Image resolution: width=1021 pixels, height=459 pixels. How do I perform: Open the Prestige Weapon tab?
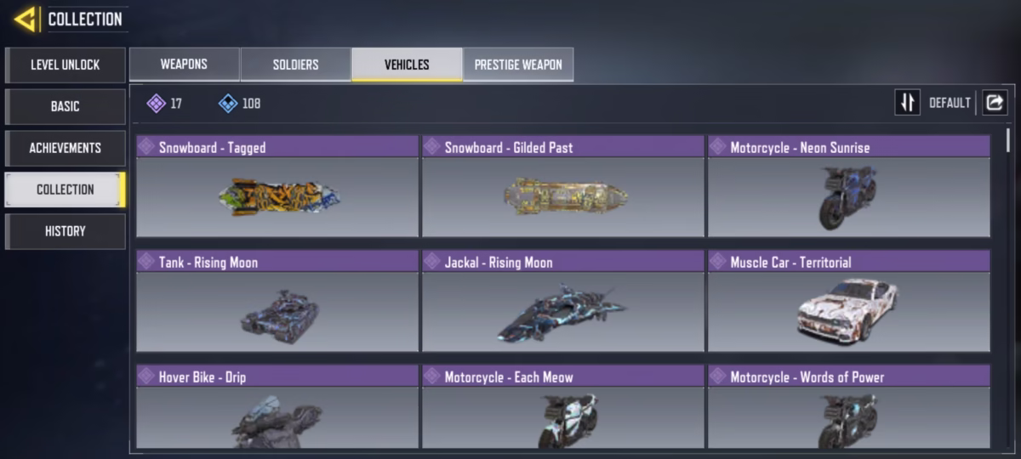click(x=518, y=65)
